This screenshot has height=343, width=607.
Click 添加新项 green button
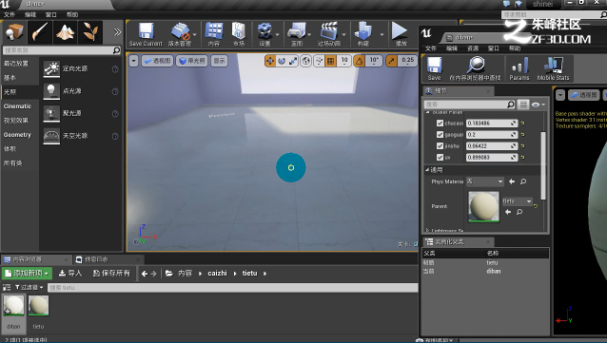click(x=27, y=274)
